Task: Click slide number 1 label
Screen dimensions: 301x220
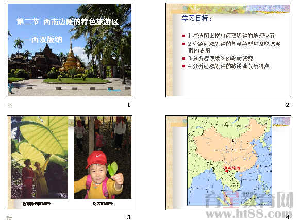Action: click(129, 105)
